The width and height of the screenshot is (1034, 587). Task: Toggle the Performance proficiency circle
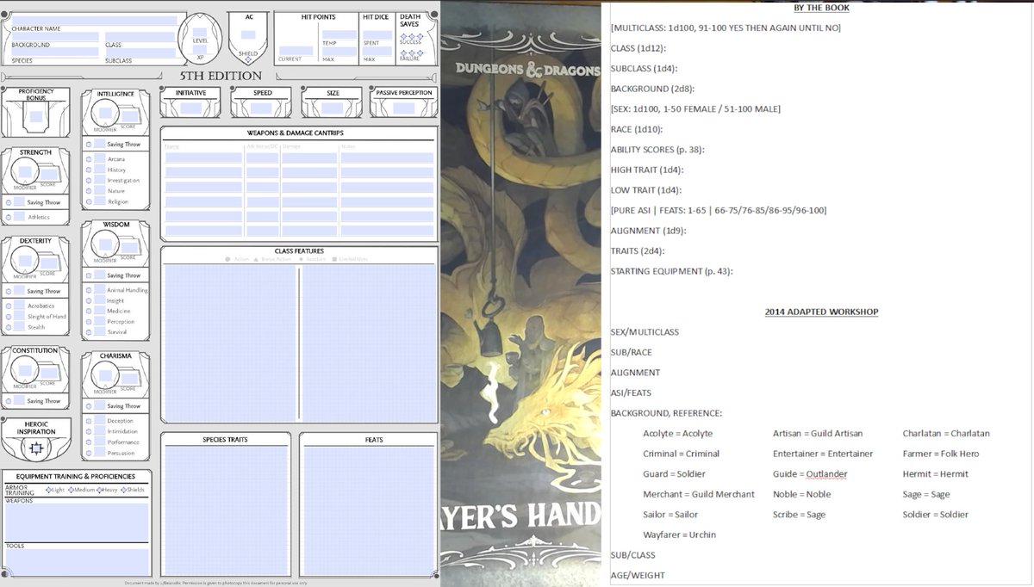(90, 442)
